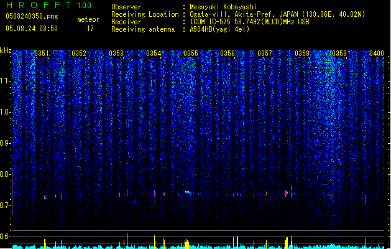The height and width of the screenshot is (249, 391).
Task: Click the observer name Masayuki Kobayashi
Action: (223, 7)
